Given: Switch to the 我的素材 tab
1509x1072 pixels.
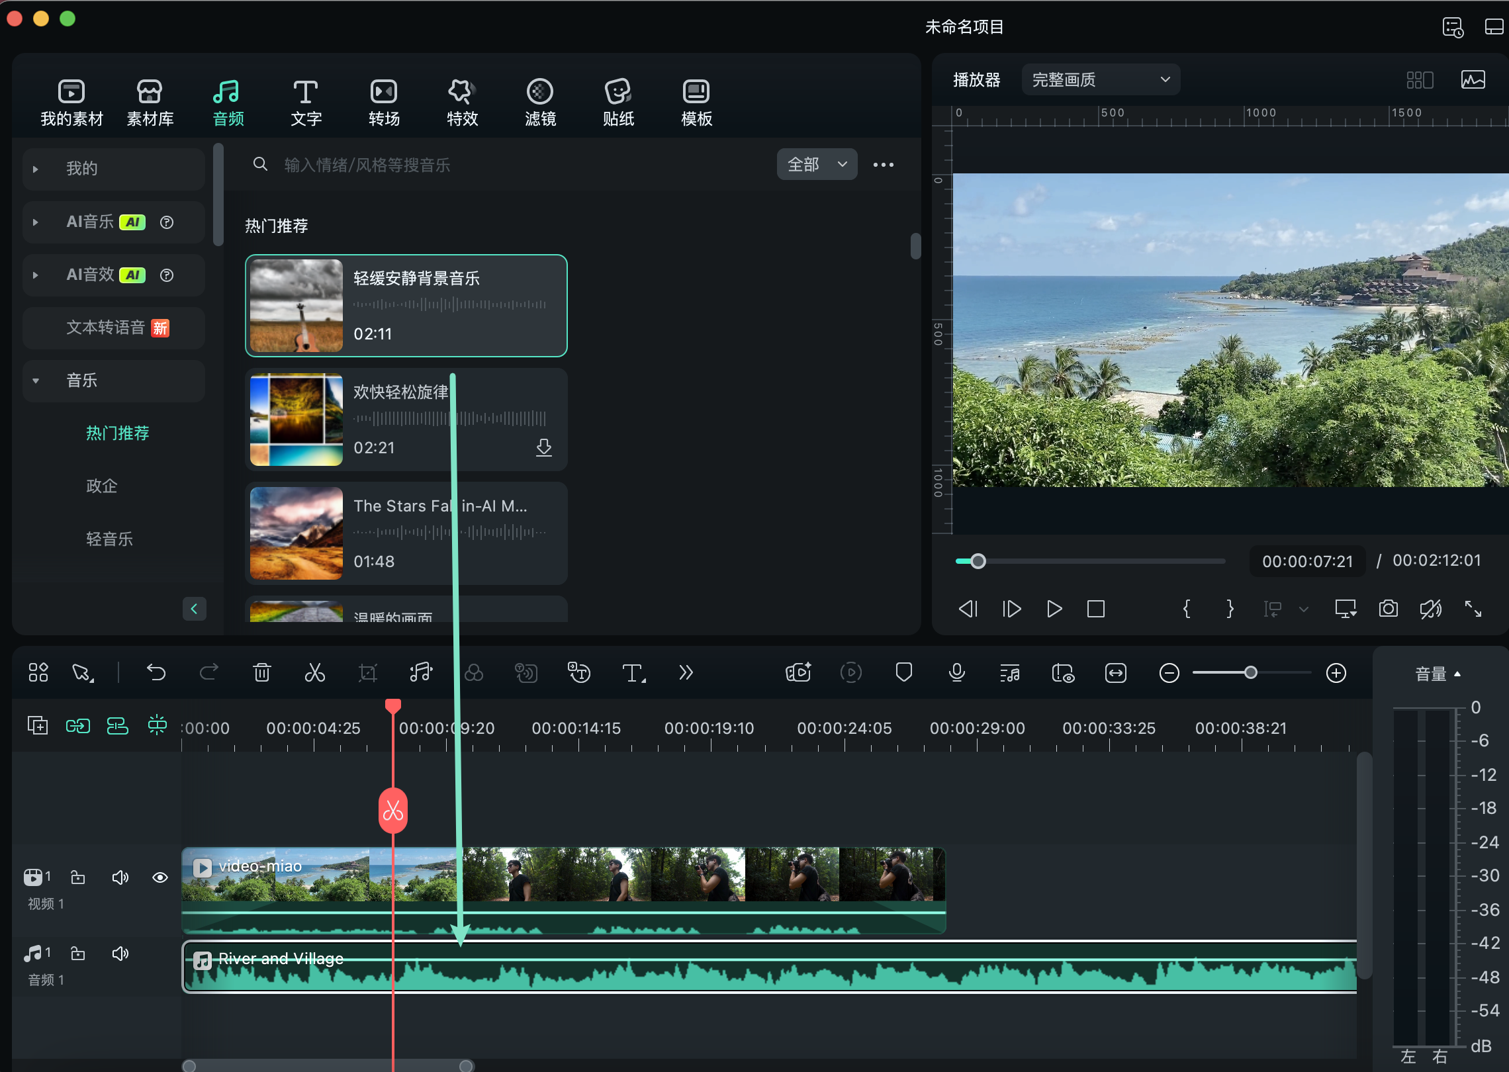Looking at the screenshot, I should point(71,103).
